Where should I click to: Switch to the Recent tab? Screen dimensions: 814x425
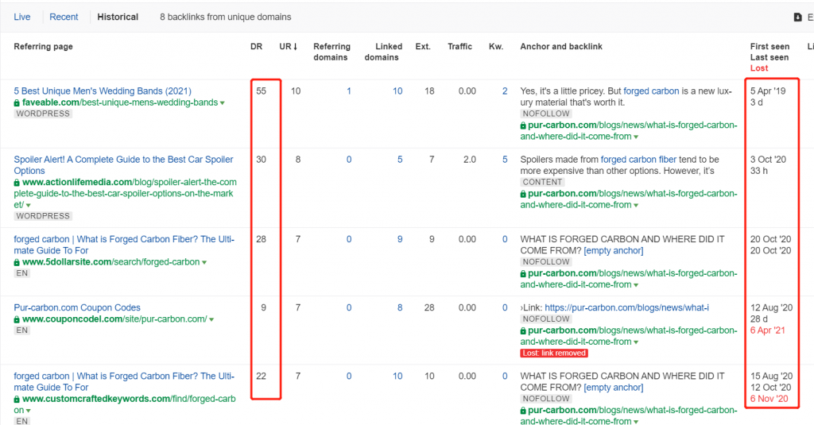[64, 17]
